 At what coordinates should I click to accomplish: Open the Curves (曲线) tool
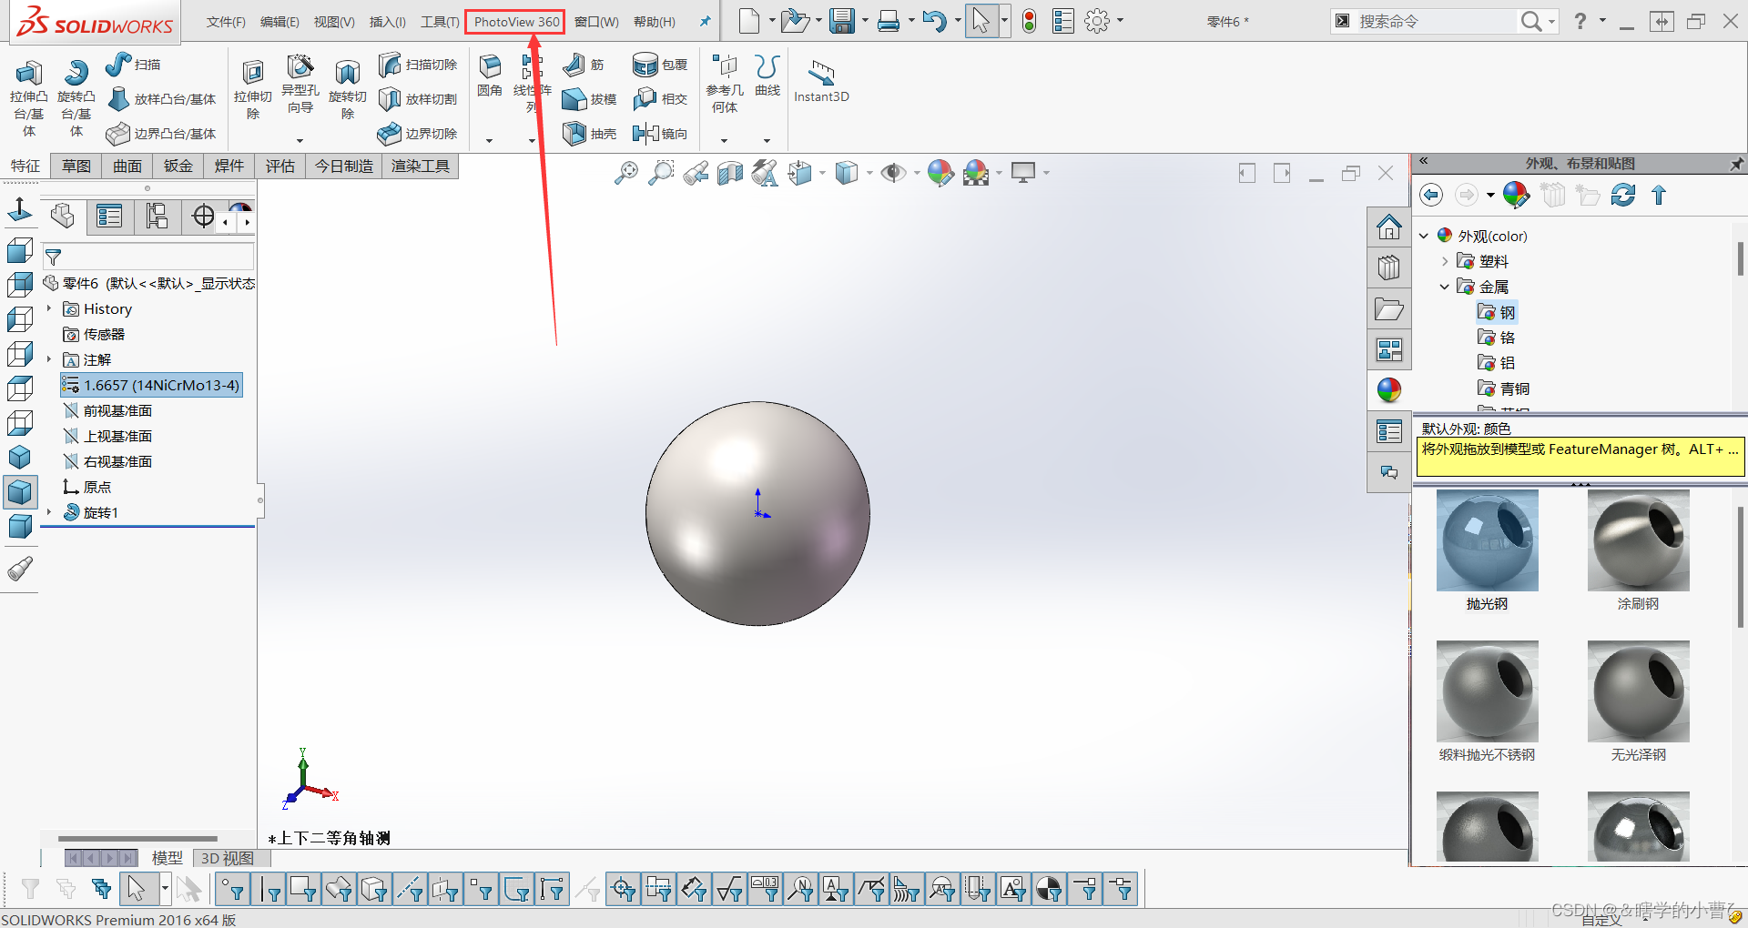click(767, 75)
